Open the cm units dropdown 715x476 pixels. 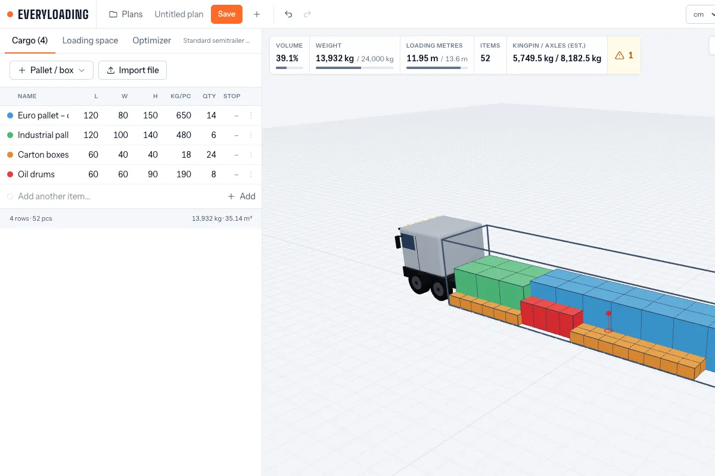click(701, 14)
